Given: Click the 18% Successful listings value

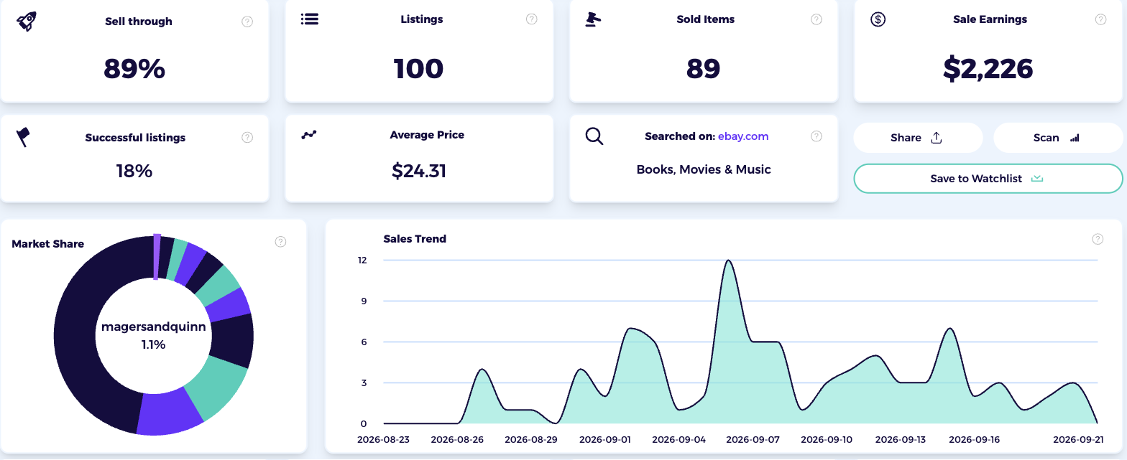Looking at the screenshot, I should click(134, 171).
